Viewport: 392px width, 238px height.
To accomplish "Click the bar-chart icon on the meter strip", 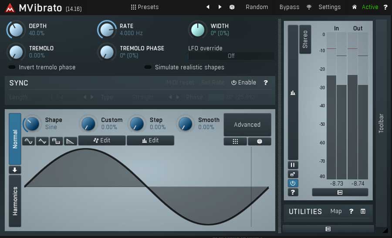I will click(293, 93).
